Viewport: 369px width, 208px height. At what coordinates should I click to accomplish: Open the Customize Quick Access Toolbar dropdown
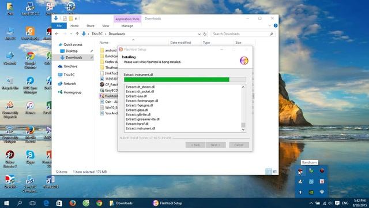pos(76,18)
